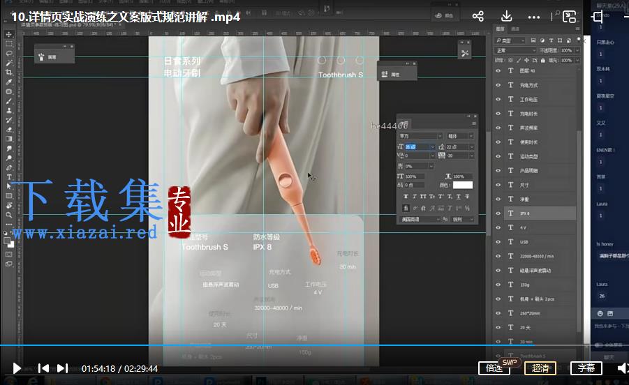Viewport: 629px width, 385px height.
Task: Switch to the 通道 tab beside layers
Action: pyautogui.click(x=515, y=29)
